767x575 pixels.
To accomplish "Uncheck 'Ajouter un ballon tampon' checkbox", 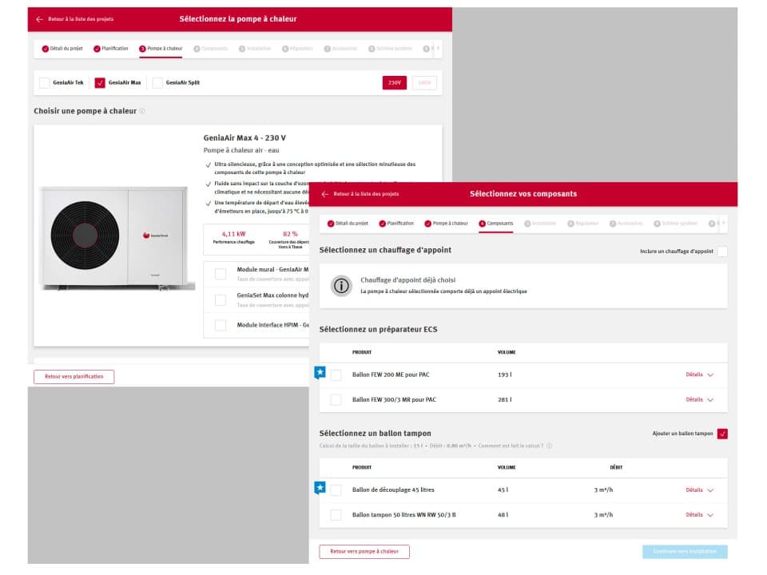I will click(x=722, y=434).
